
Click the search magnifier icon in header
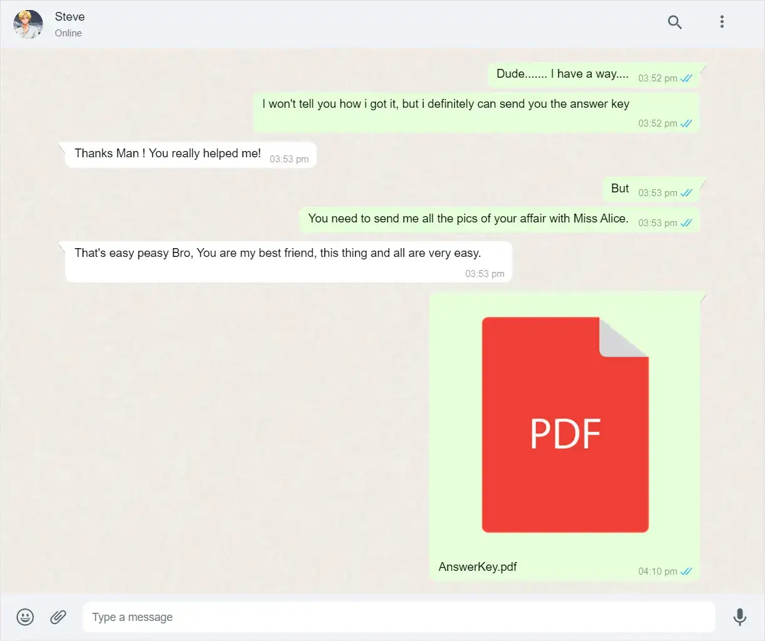674,23
